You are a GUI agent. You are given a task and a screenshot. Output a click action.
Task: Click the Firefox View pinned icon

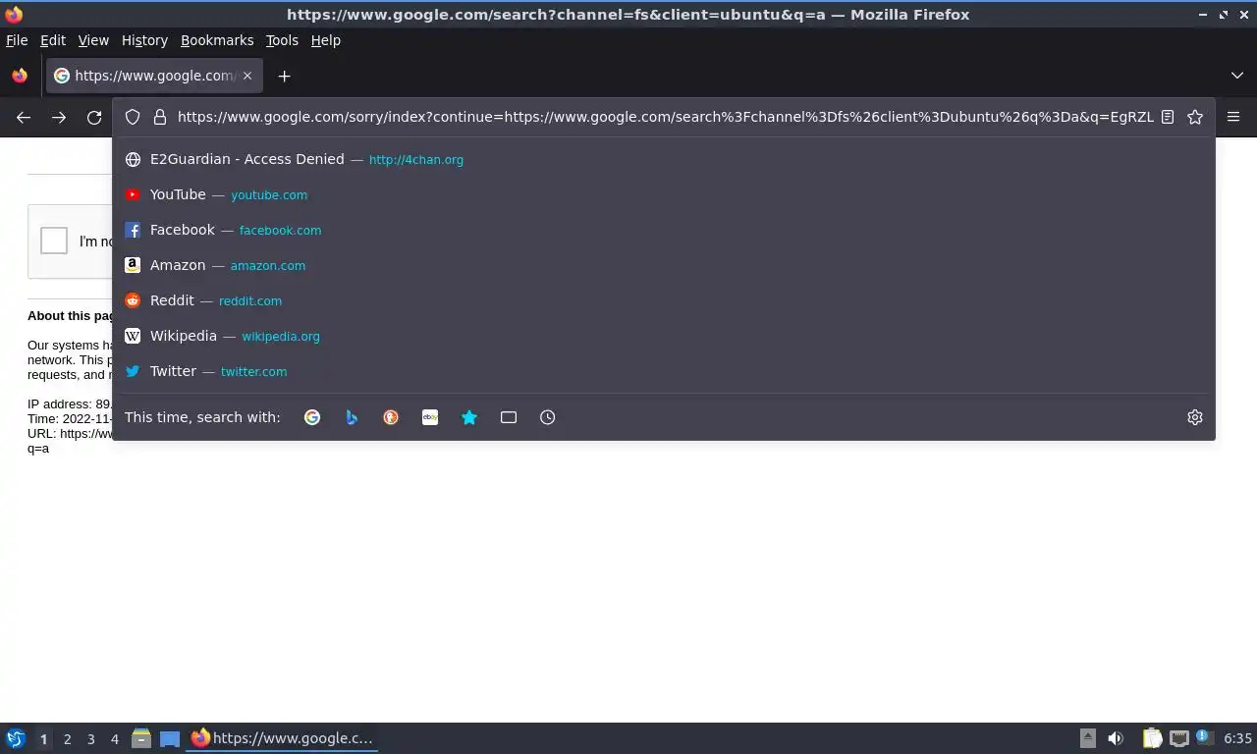[20, 76]
